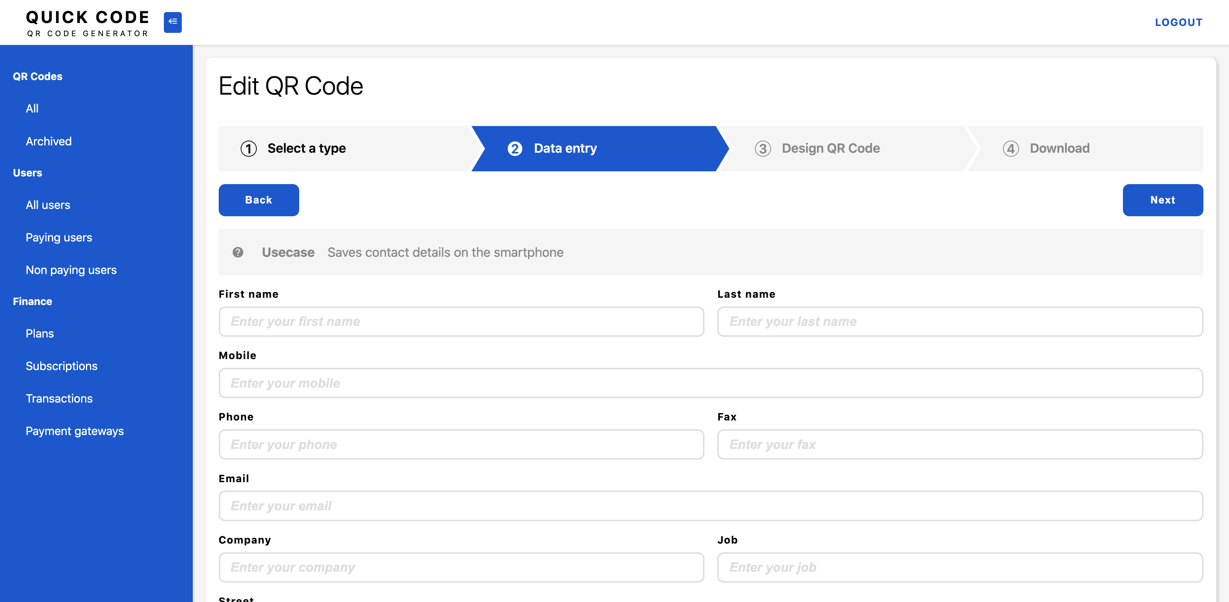
Task: Open Payment gateways page
Action: (74, 431)
